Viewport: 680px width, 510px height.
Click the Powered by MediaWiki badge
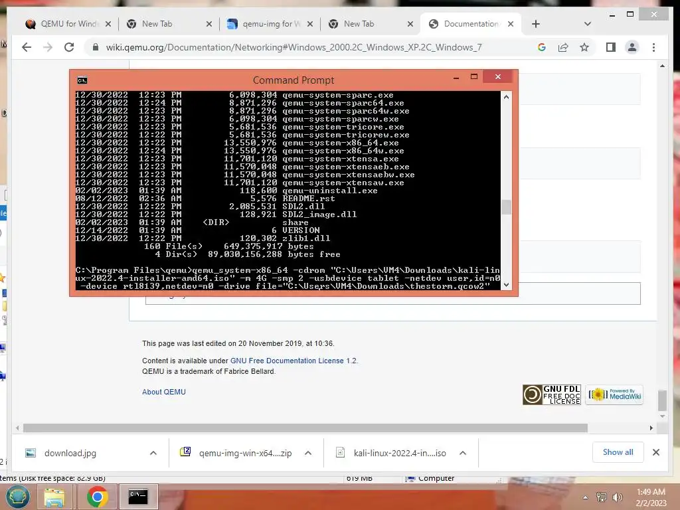coord(614,394)
